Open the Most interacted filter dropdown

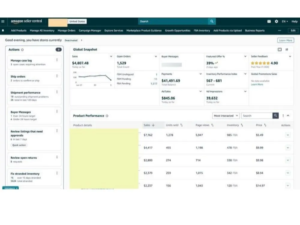click(226, 116)
